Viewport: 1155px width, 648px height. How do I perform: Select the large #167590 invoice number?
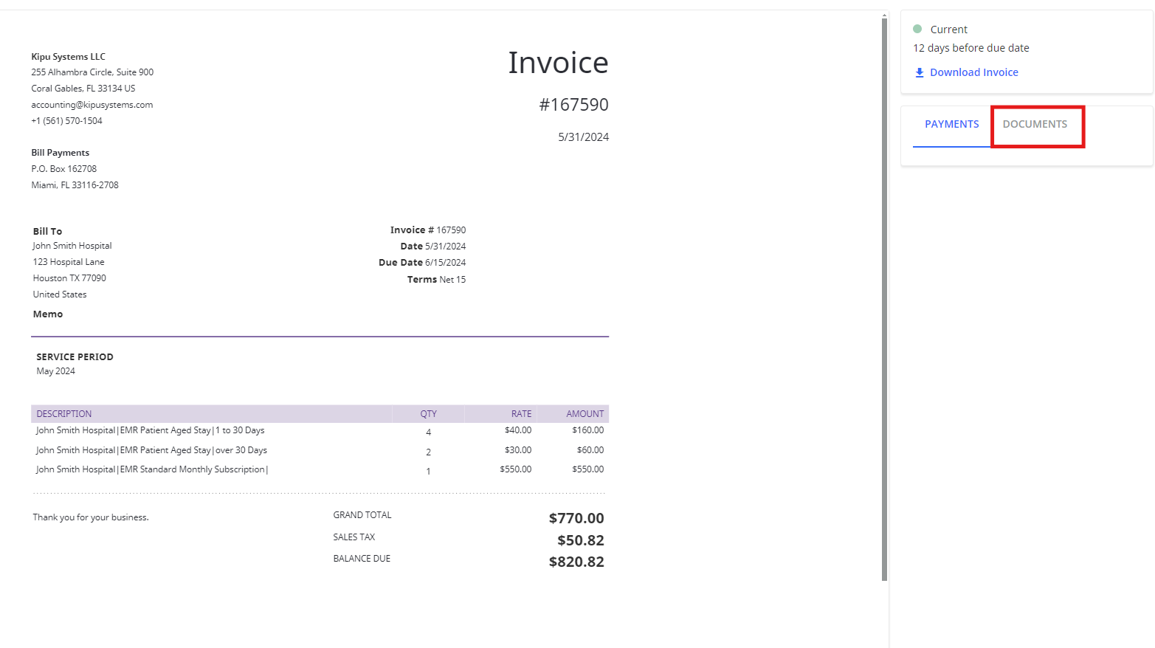(573, 105)
